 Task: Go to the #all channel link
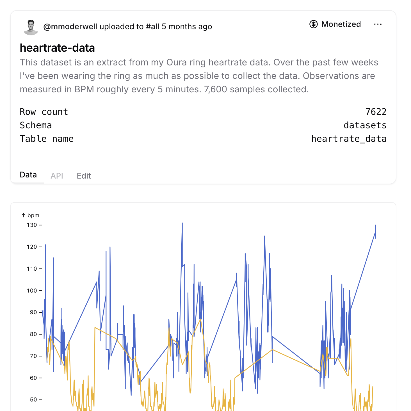[x=152, y=27]
